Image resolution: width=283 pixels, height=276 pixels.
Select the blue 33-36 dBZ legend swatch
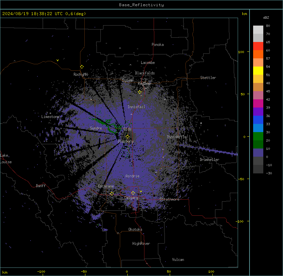pyautogui.click(x=258, y=120)
